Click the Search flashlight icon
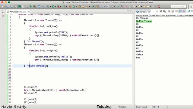Image resolution: width=193 pixels, height=109 pixels. [87, 6]
